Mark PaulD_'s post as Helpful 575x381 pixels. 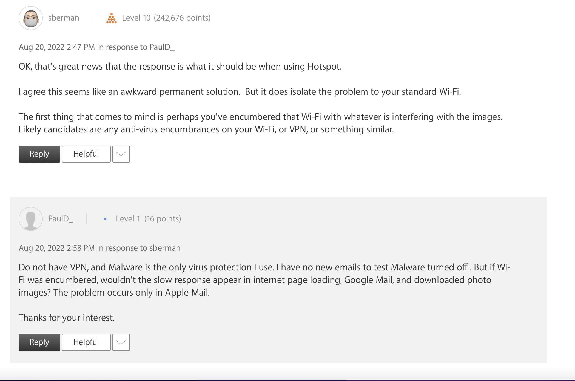[x=86, y=342]
